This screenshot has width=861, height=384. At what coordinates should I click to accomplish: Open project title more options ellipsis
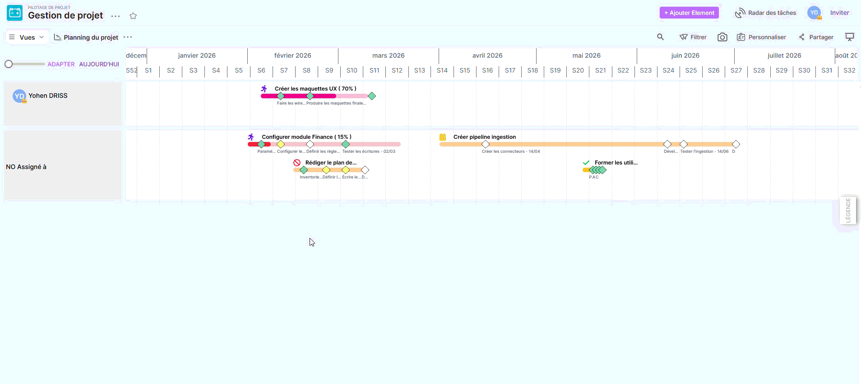pos(116,16)
